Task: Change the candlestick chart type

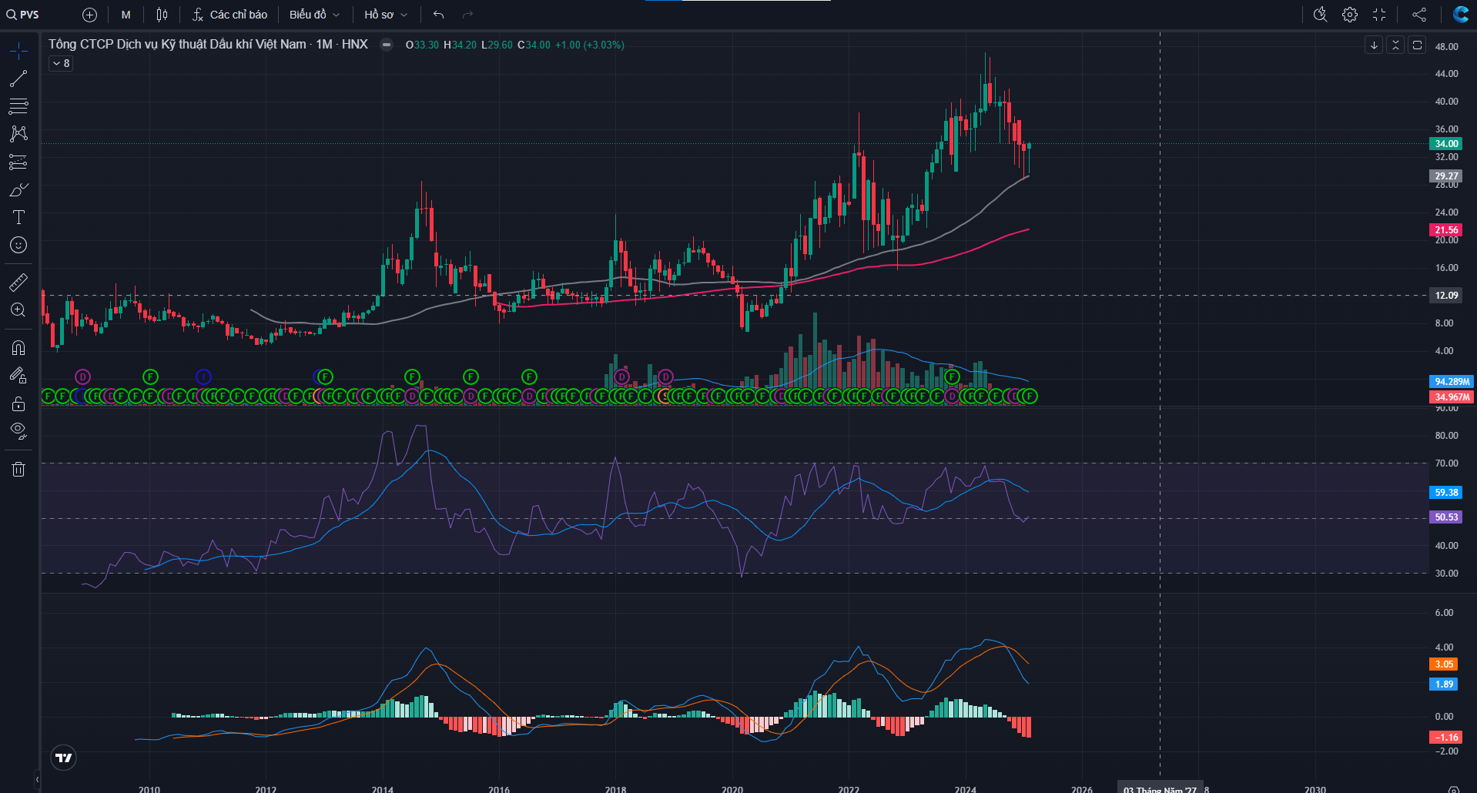Action: pyautogui.click(x=162, y=15)
